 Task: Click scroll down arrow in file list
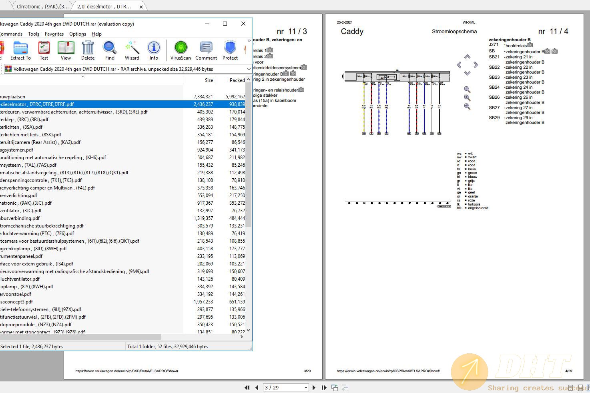click(x=249, y=330)
